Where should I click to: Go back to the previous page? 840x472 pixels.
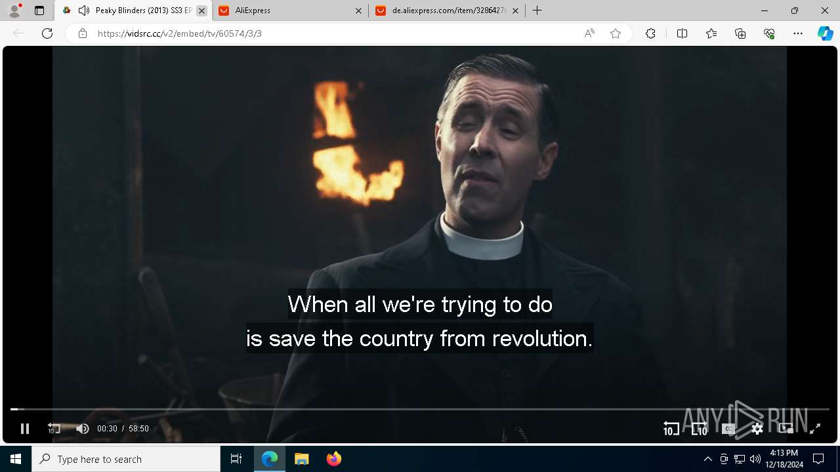click(18, 33)
